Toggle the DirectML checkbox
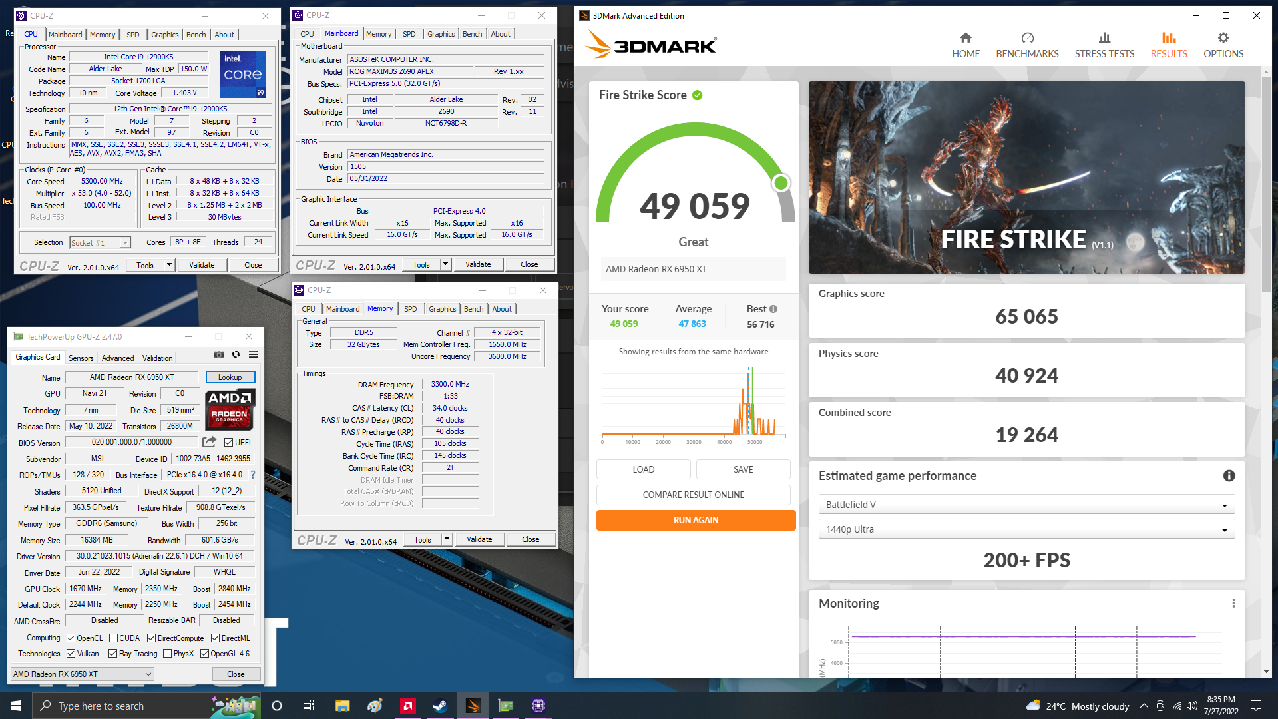The height and width of the screenshot is (719, 1278). (x=216, y=638)
